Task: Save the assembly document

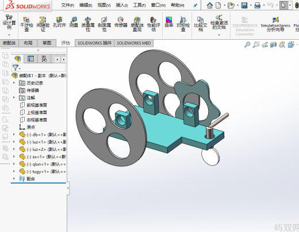Action: [x=244, y=5]
